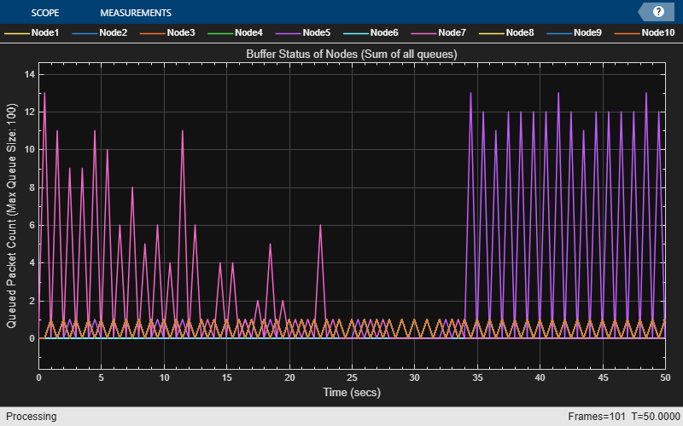Toggle Node7 pink signal legend entry
683x426 pixels.
tap(440, 33)
